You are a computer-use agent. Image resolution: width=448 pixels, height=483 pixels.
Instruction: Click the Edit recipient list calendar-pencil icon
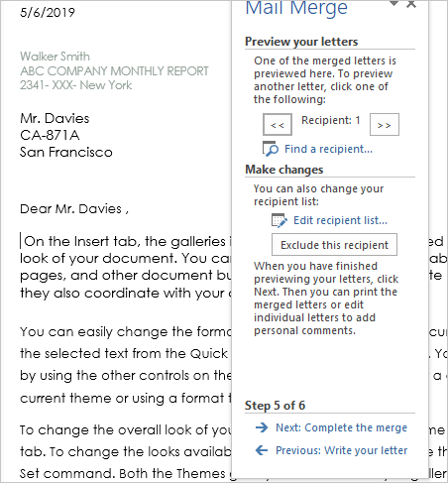[280, 220]
